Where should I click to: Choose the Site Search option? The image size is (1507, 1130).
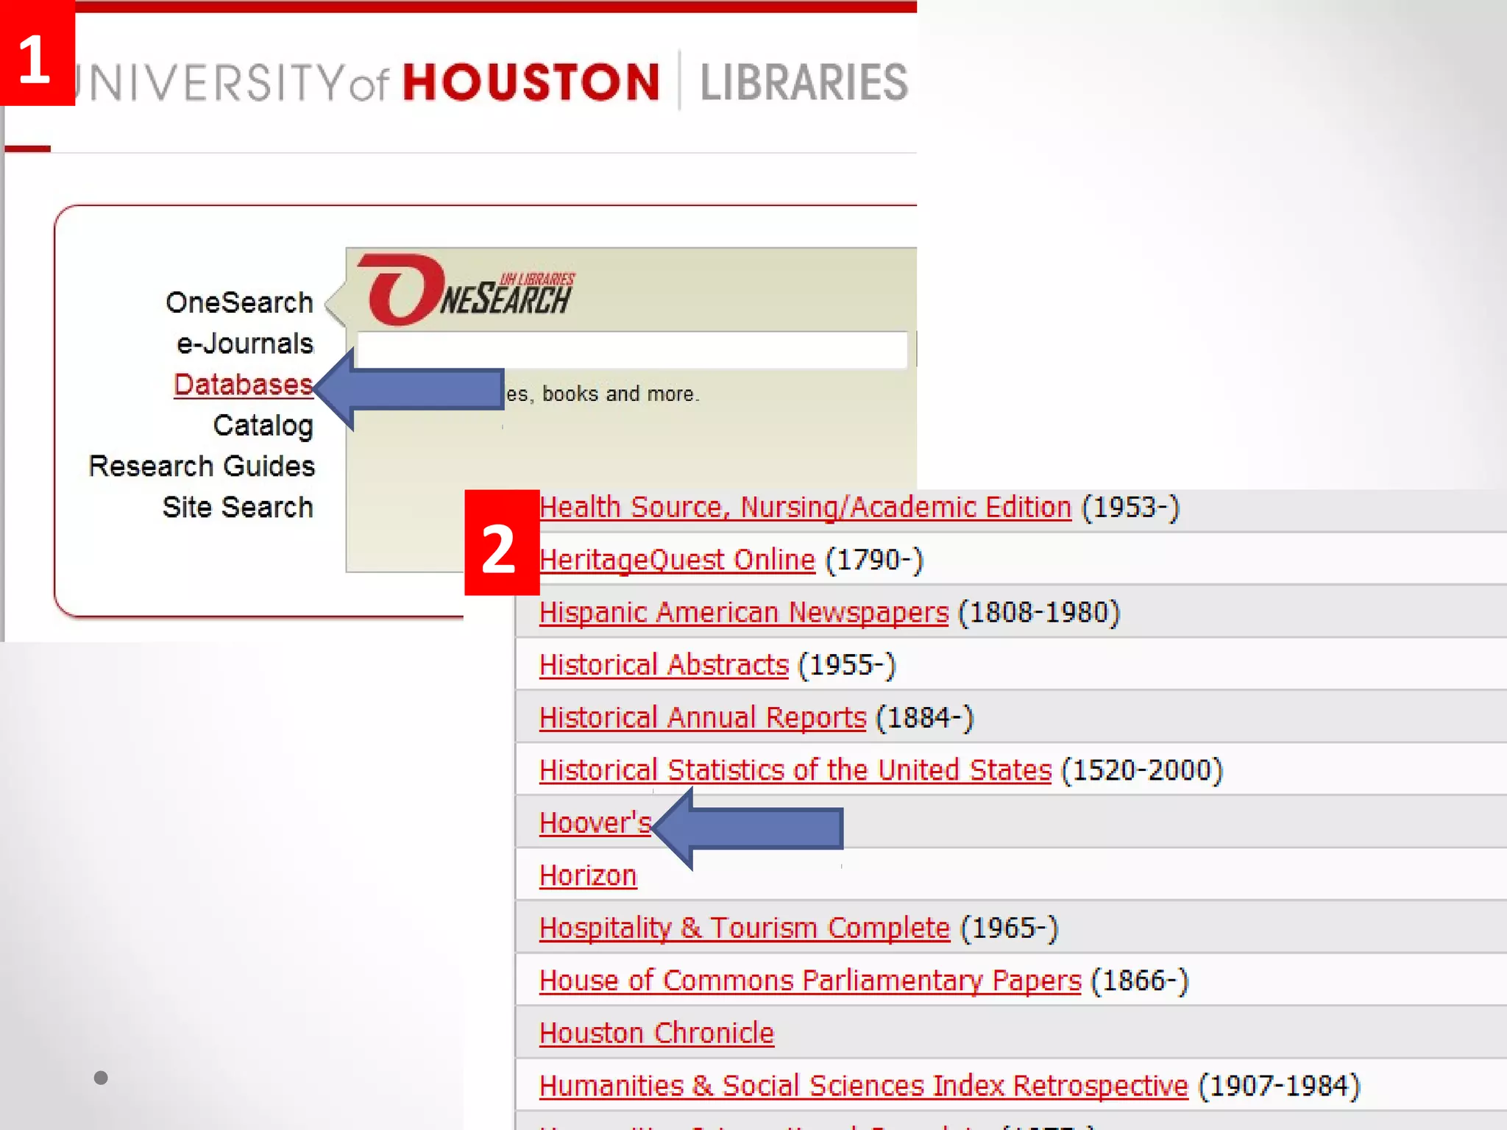237,508
